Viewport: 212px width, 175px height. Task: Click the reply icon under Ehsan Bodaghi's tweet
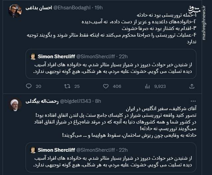coord(29,87)
